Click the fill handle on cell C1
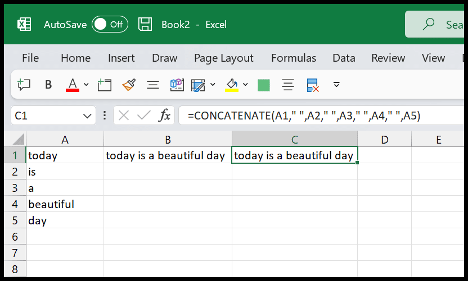Screen dimensions: 468x281 (x=357, y=163)
